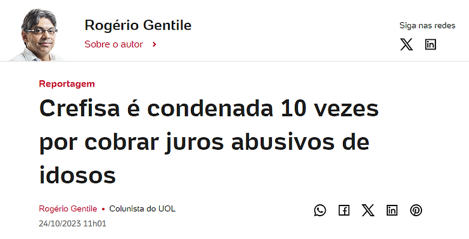469x239 pixels.
Task: Click the red Rogério Gentile byline link
Action: 68,209
